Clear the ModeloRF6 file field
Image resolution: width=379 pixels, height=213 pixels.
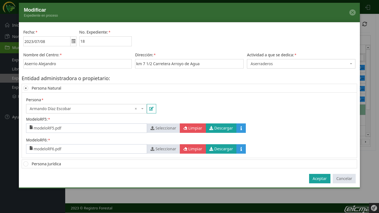click(x=193, y=149)
